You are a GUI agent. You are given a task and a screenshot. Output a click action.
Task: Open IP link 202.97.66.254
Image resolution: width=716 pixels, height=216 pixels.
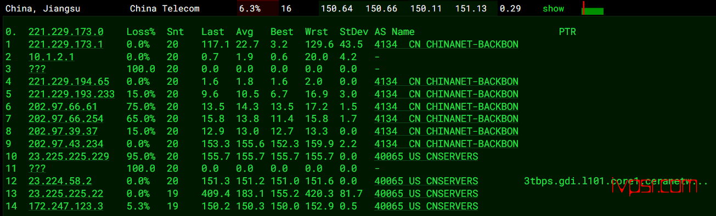click(66, 119)
